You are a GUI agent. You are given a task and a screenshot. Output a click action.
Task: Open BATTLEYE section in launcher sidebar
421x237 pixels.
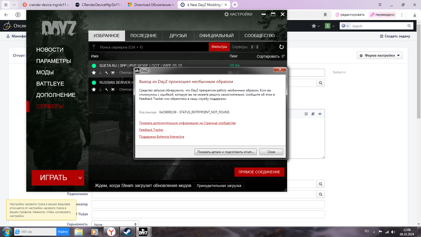pos(50,83)
